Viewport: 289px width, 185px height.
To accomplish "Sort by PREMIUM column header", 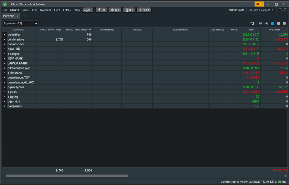I will click(274, 30).
